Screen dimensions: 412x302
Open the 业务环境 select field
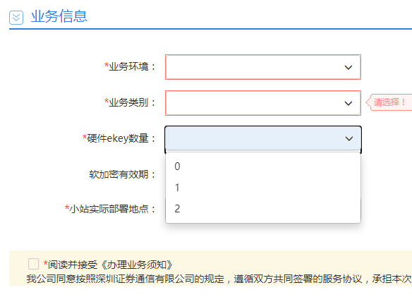(x=263, y=67)
